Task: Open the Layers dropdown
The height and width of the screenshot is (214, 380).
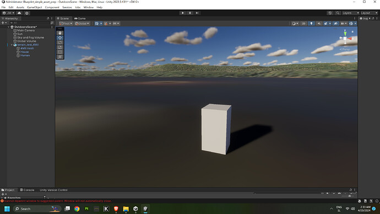Action: pyautogui.click(x=350, y=13)
